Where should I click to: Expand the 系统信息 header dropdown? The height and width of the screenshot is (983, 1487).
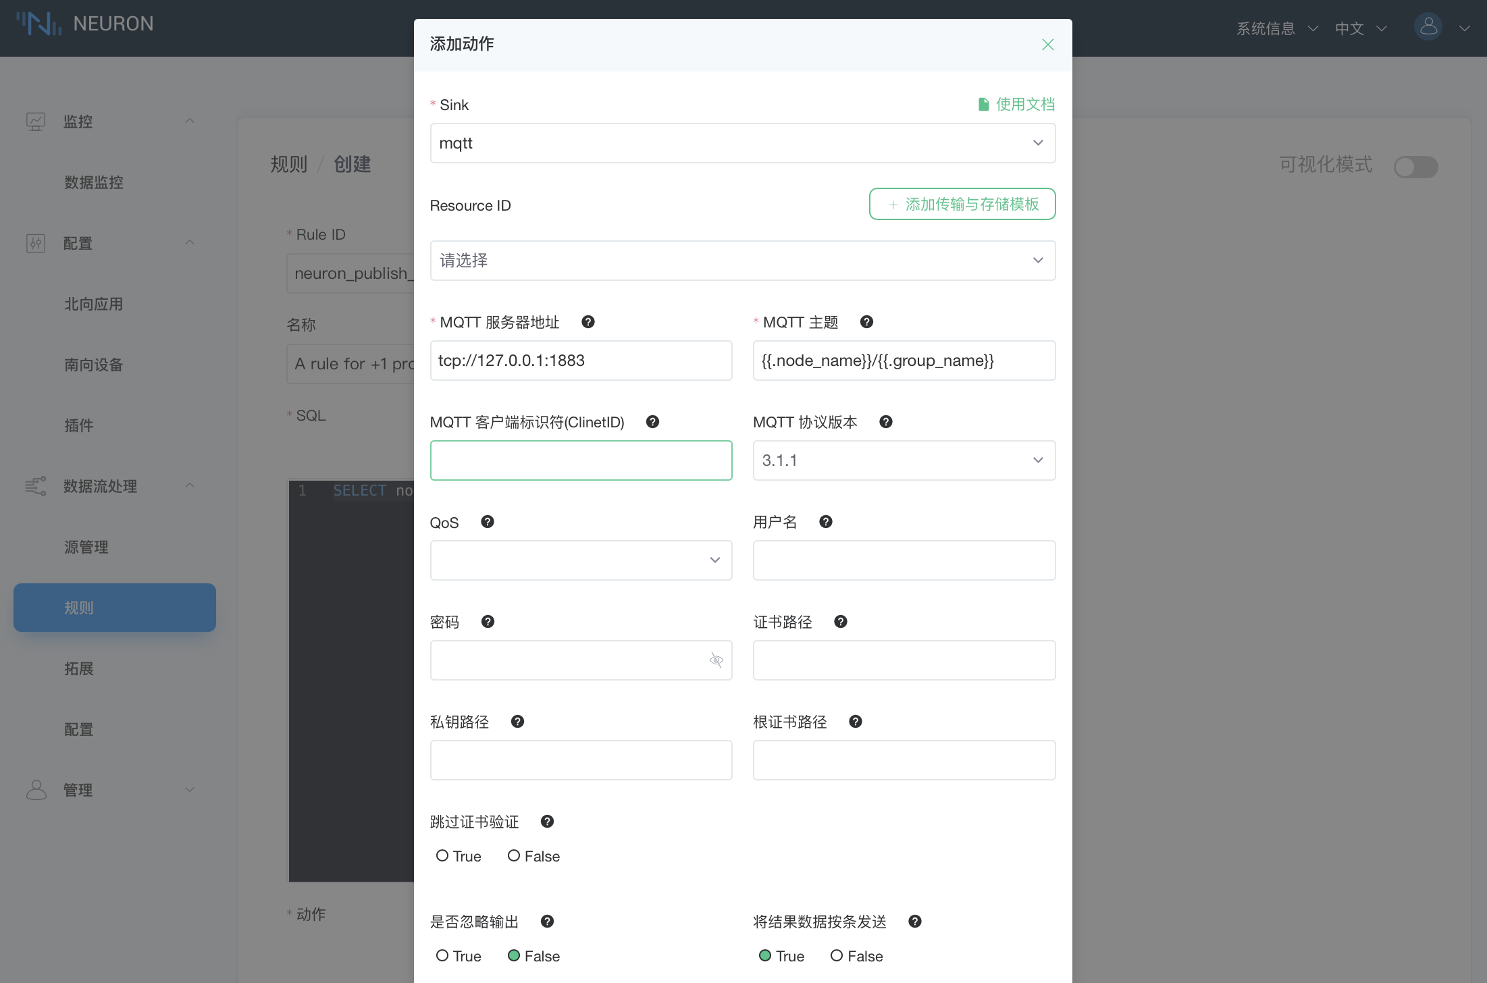[1276, 28]
